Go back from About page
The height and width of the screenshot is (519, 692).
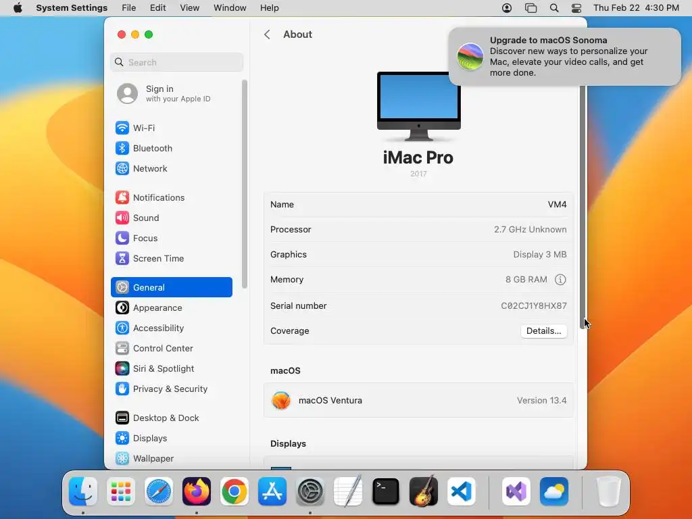pos(267,34)
